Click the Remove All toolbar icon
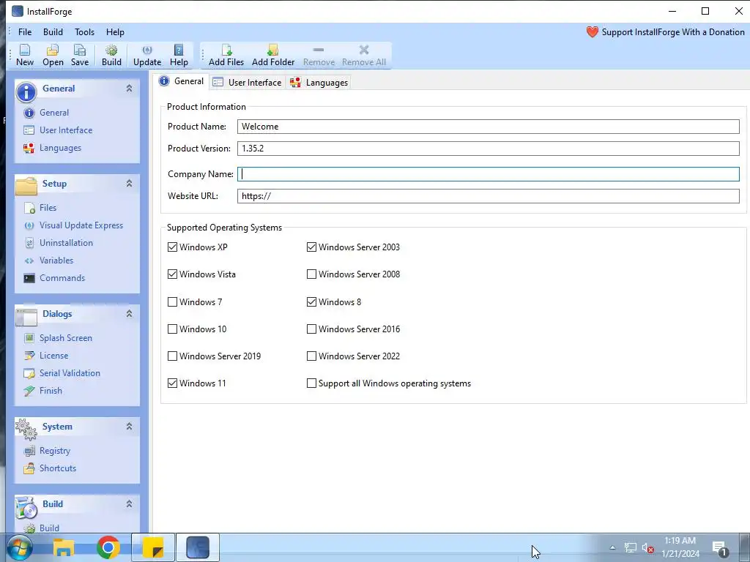This screenshot has width=750, height=562. pos(364,56)
